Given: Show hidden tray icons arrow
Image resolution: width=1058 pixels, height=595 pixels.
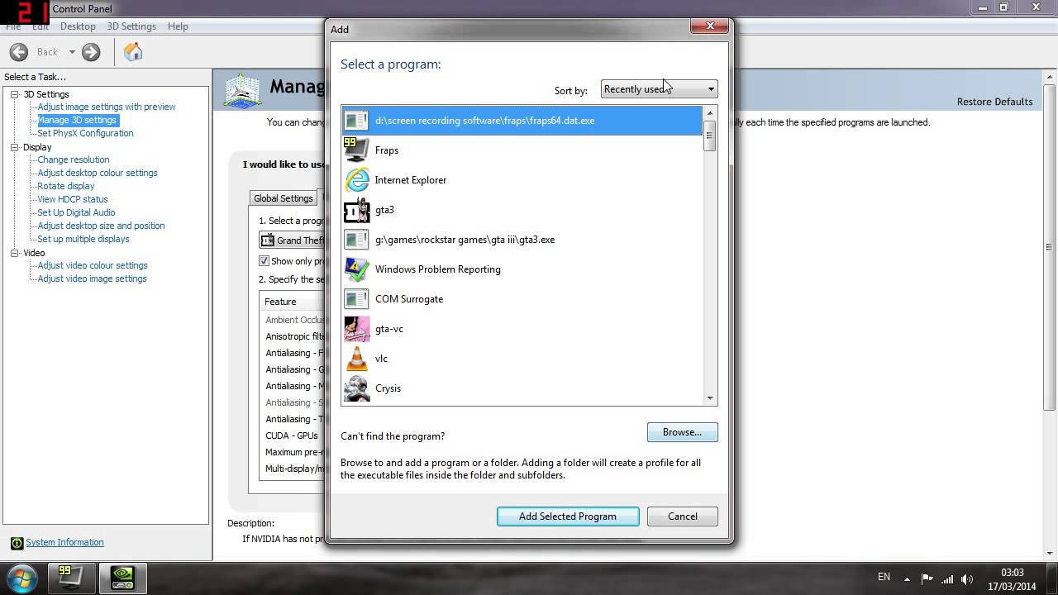Looking at the screenshot, I should click(907, 578).
